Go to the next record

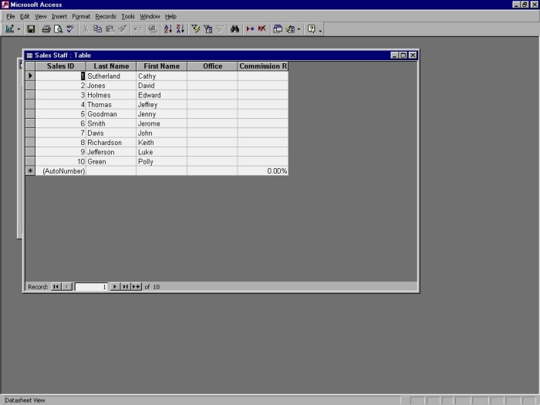114,286
